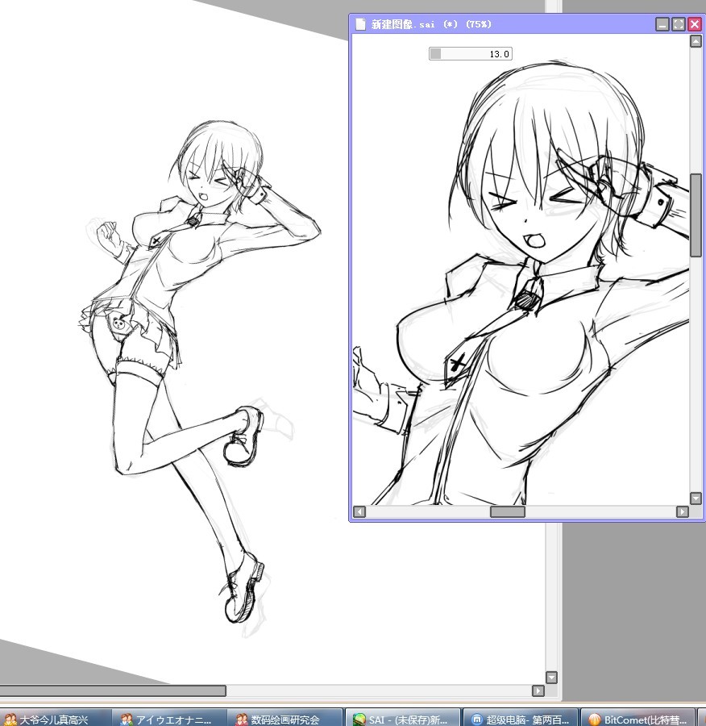Click main canvas scroll-right arrow
This screenshot has width=706, height=726.
538,691
